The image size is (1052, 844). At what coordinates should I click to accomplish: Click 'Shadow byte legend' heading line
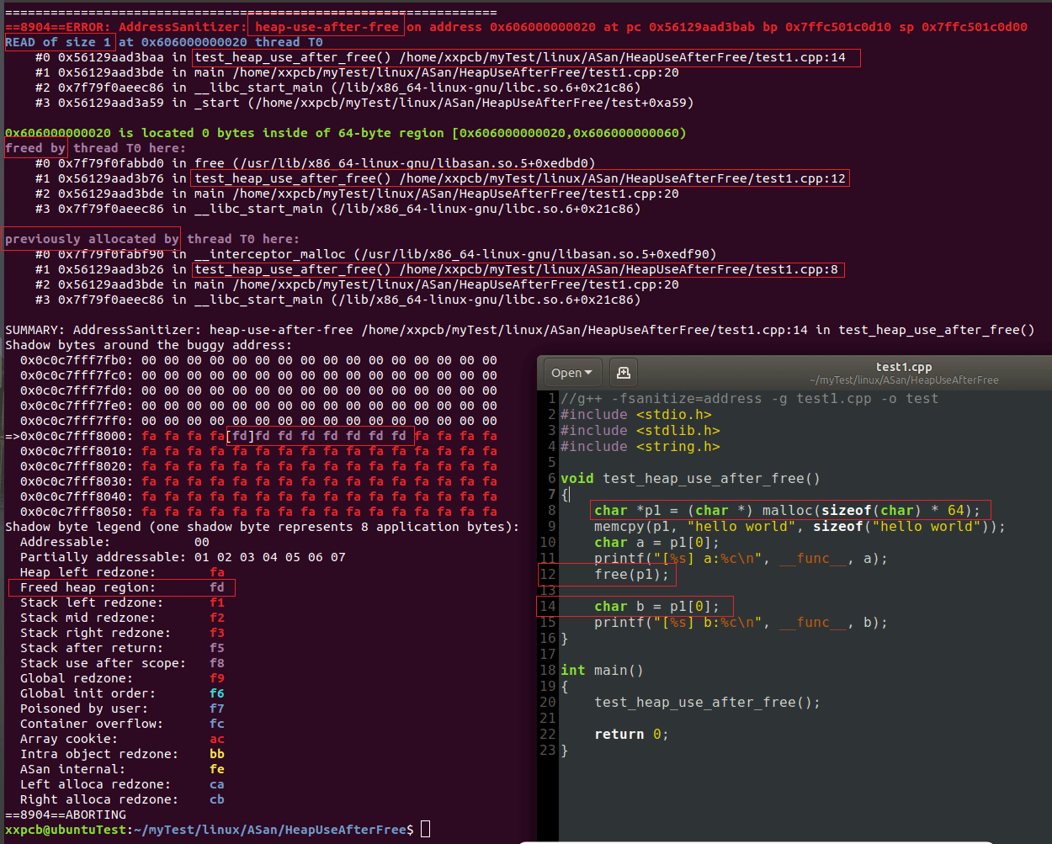click(x=263, y=527)
